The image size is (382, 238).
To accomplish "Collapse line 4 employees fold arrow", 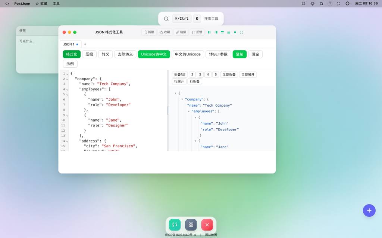I will 67,90.
